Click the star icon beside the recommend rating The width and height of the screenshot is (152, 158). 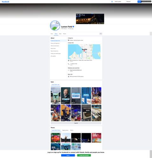(x=69, y=76)
